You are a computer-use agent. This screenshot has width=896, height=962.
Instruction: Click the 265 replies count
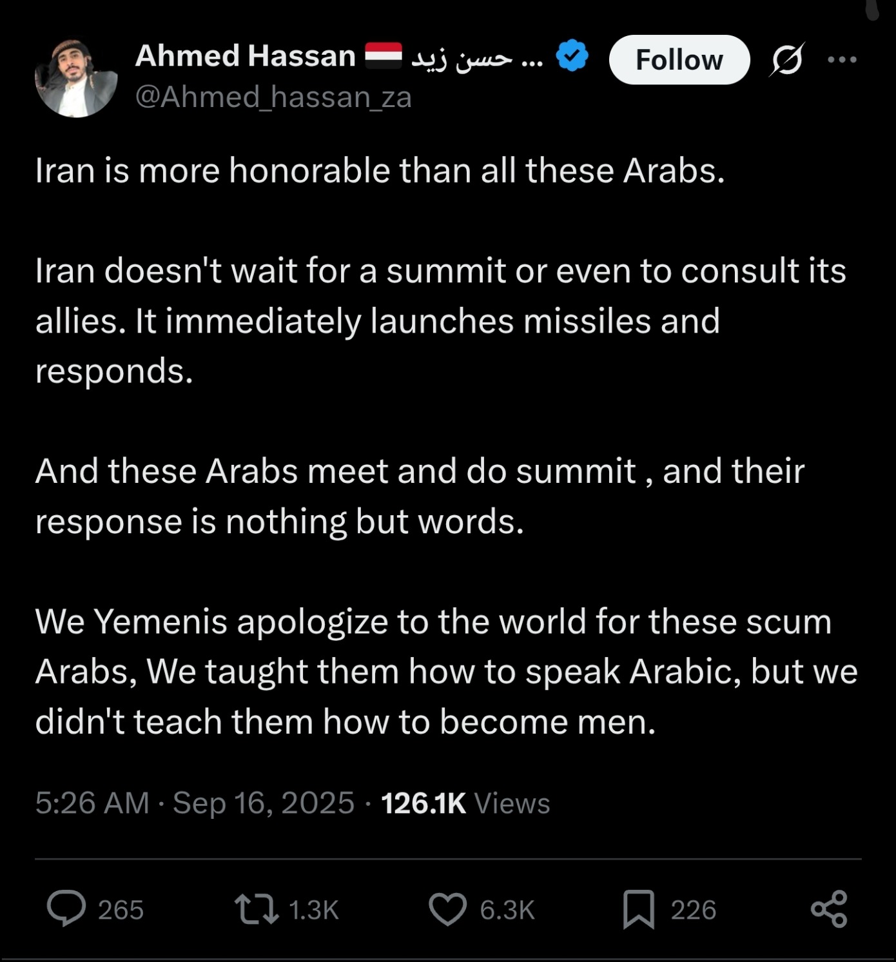pos(121,910)
